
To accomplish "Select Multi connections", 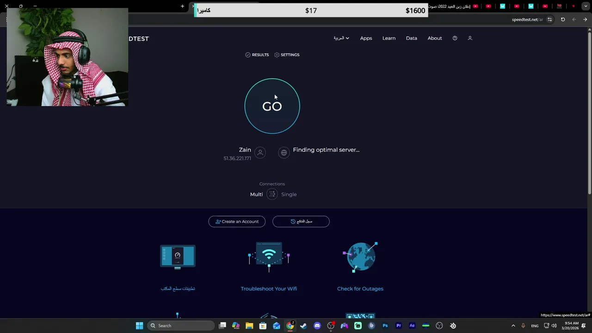I will pyautogui.click(x=256, y=194).
